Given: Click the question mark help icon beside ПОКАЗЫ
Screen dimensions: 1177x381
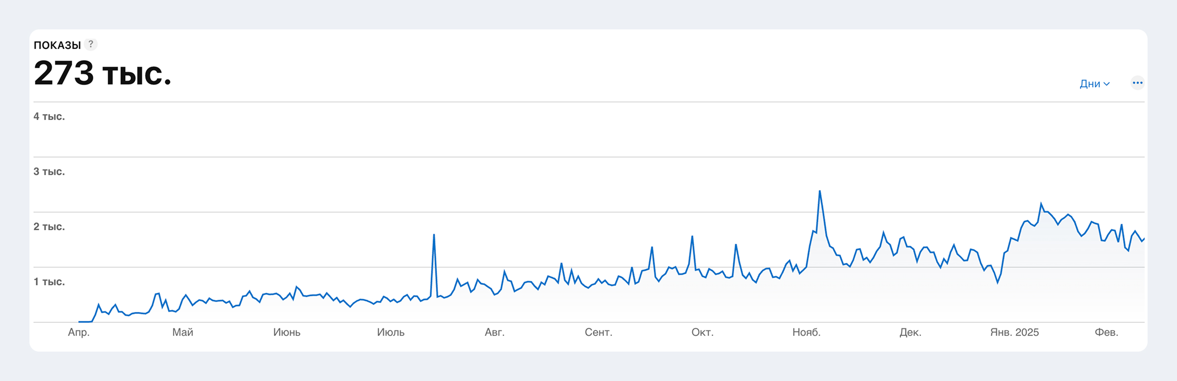Looking at the screenshot, I should [x=91, y=44].
